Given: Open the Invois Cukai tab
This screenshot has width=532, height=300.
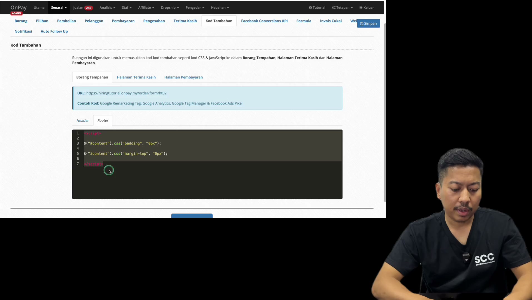Looking at the screenshot, I should click(330, 21).
